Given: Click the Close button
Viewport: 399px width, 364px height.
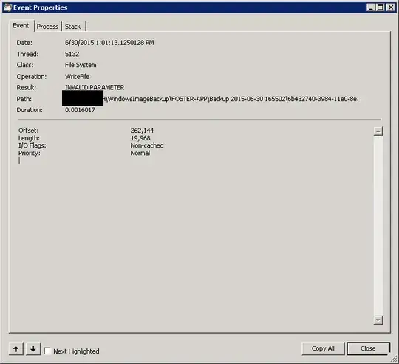Looking at the screenshot, I should point(368,348).
